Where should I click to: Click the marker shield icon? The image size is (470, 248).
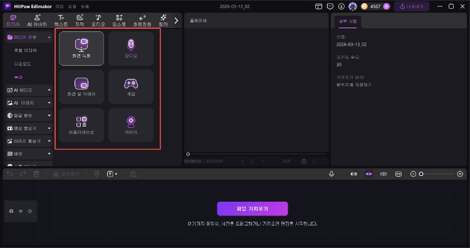pyautogui.click(x=97, y=174)
